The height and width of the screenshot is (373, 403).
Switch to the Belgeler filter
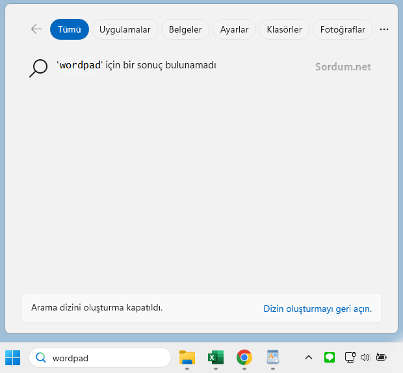[x=185, y=29]
